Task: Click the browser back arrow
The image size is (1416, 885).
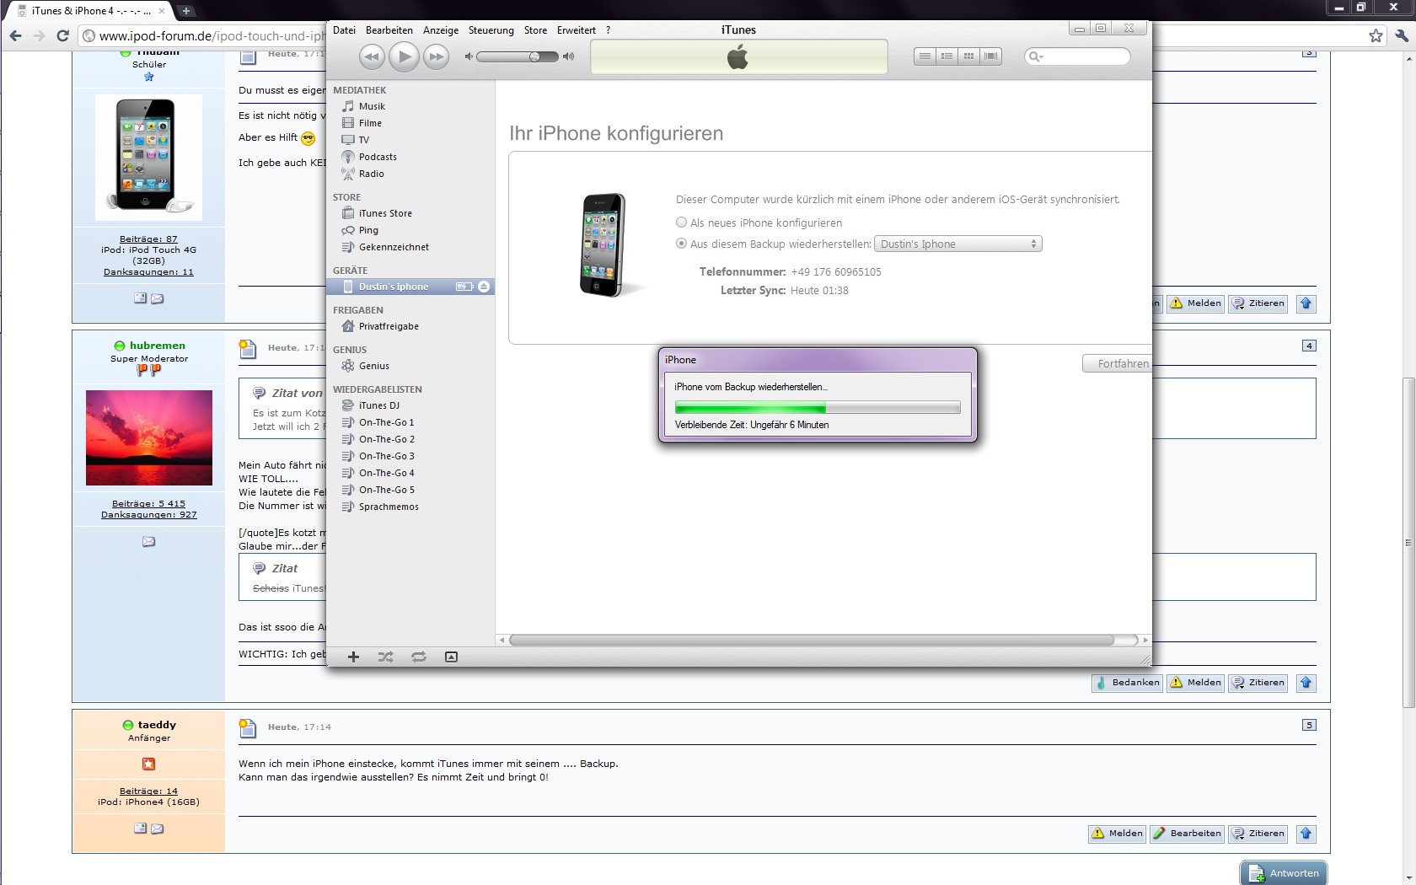Action: point(15,35)
